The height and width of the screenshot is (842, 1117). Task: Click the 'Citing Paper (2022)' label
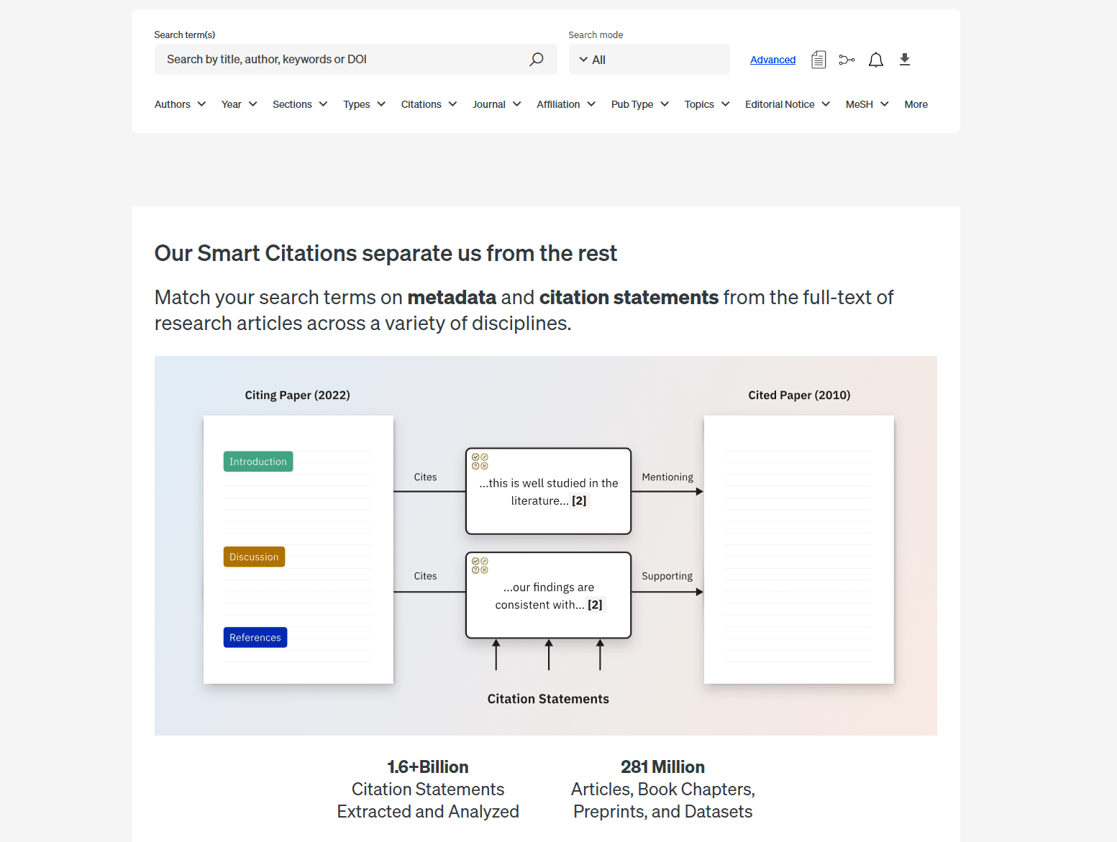pyautogui.click(x=297, y=395)
